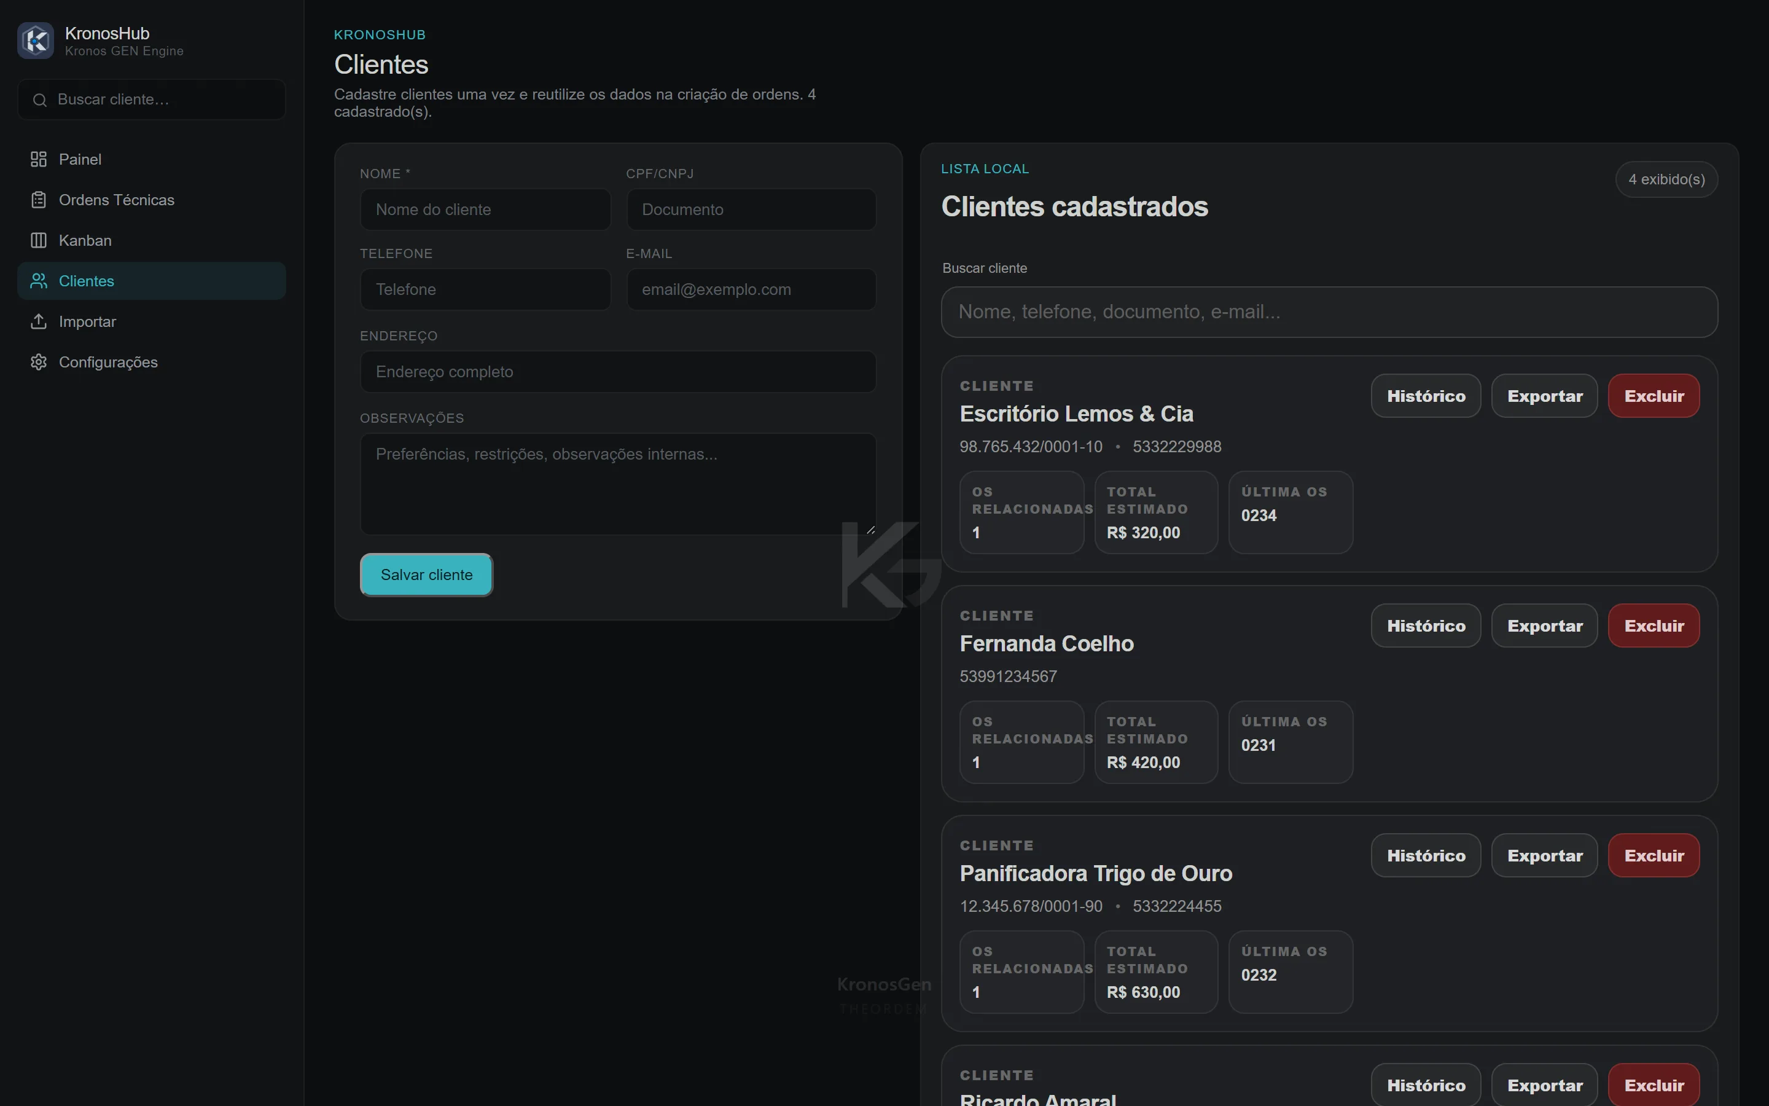Go to Ordens Técnicas

[x=151, y=200]
